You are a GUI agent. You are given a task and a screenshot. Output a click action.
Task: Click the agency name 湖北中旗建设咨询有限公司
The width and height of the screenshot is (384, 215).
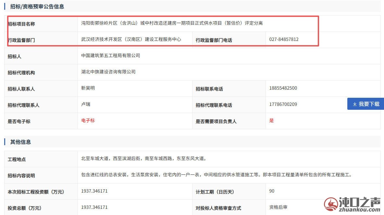[108, 72]
